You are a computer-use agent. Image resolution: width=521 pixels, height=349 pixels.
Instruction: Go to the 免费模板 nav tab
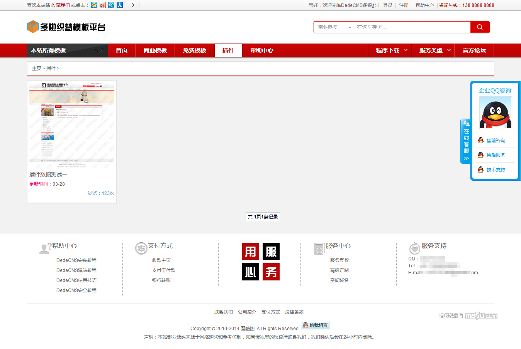tap(194, 50)
